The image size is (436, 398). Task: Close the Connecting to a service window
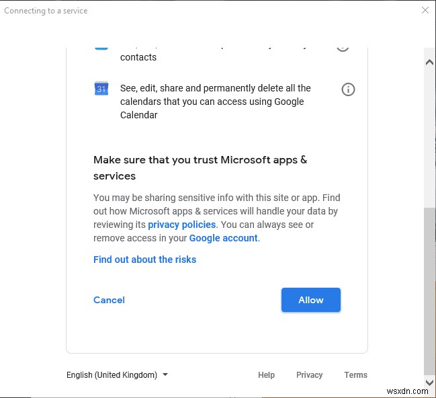[x=425, y=10]
